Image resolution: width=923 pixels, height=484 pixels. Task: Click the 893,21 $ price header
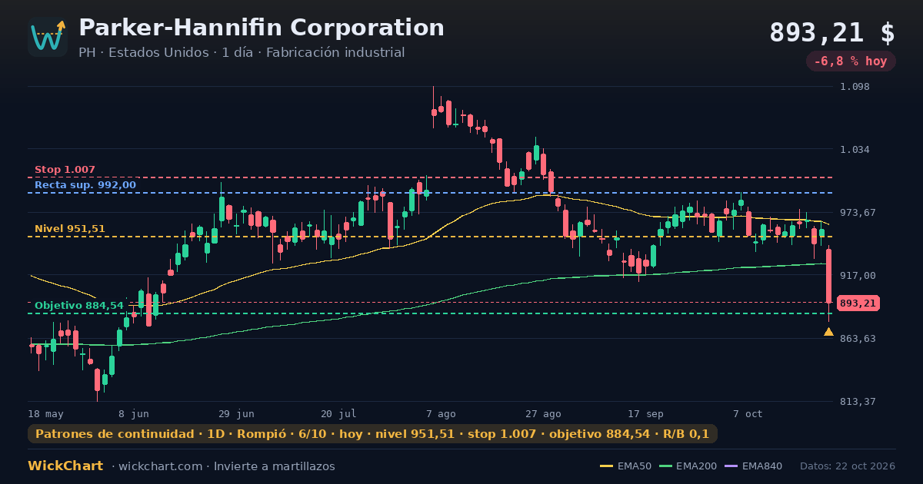[832, 33]
